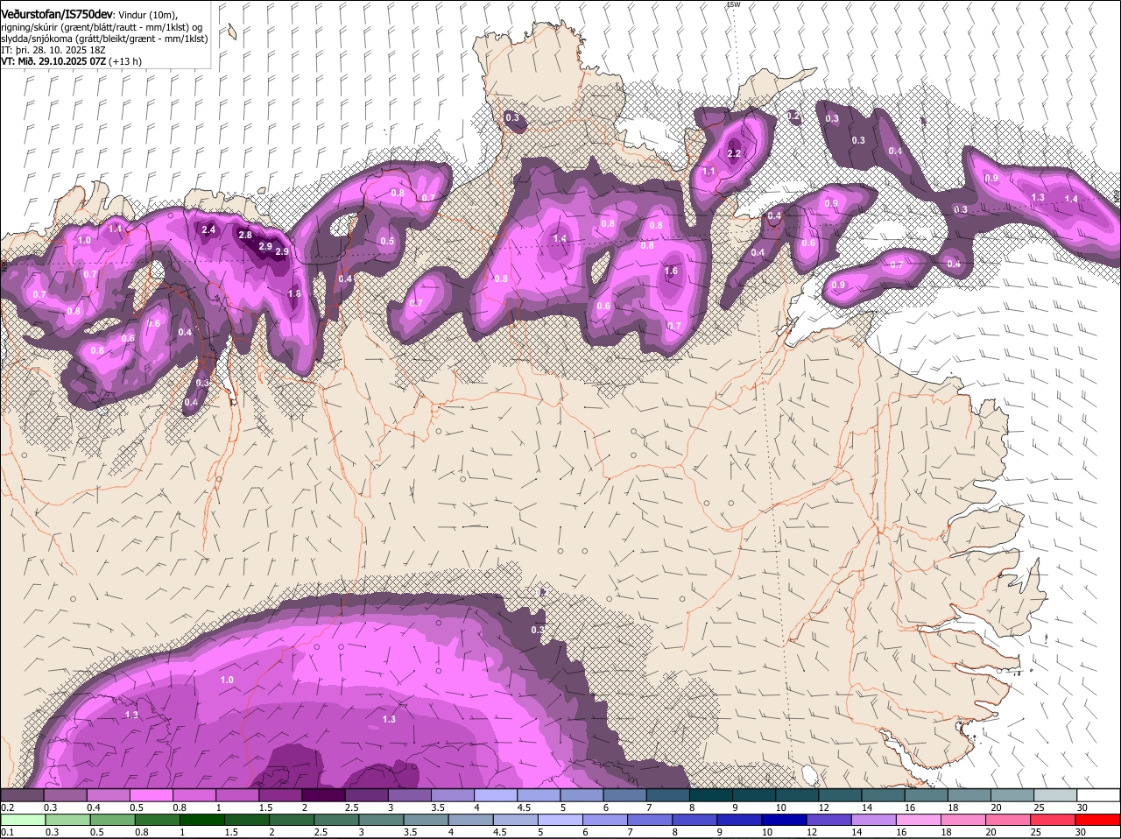Click the dark mauve swatch between 0.2 and 0.3 in upper legend

[22, 795]
